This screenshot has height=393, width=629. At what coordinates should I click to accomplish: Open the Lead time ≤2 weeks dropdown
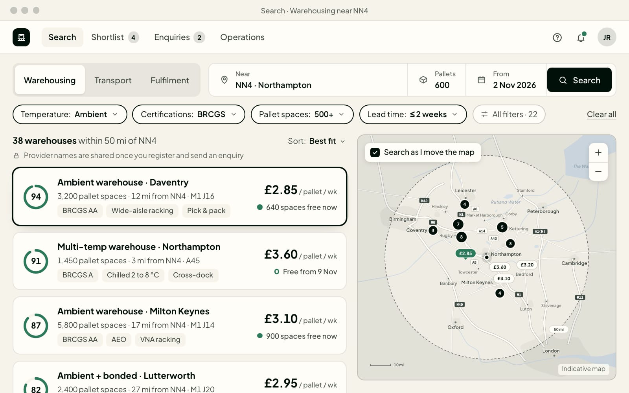point(413,114)
